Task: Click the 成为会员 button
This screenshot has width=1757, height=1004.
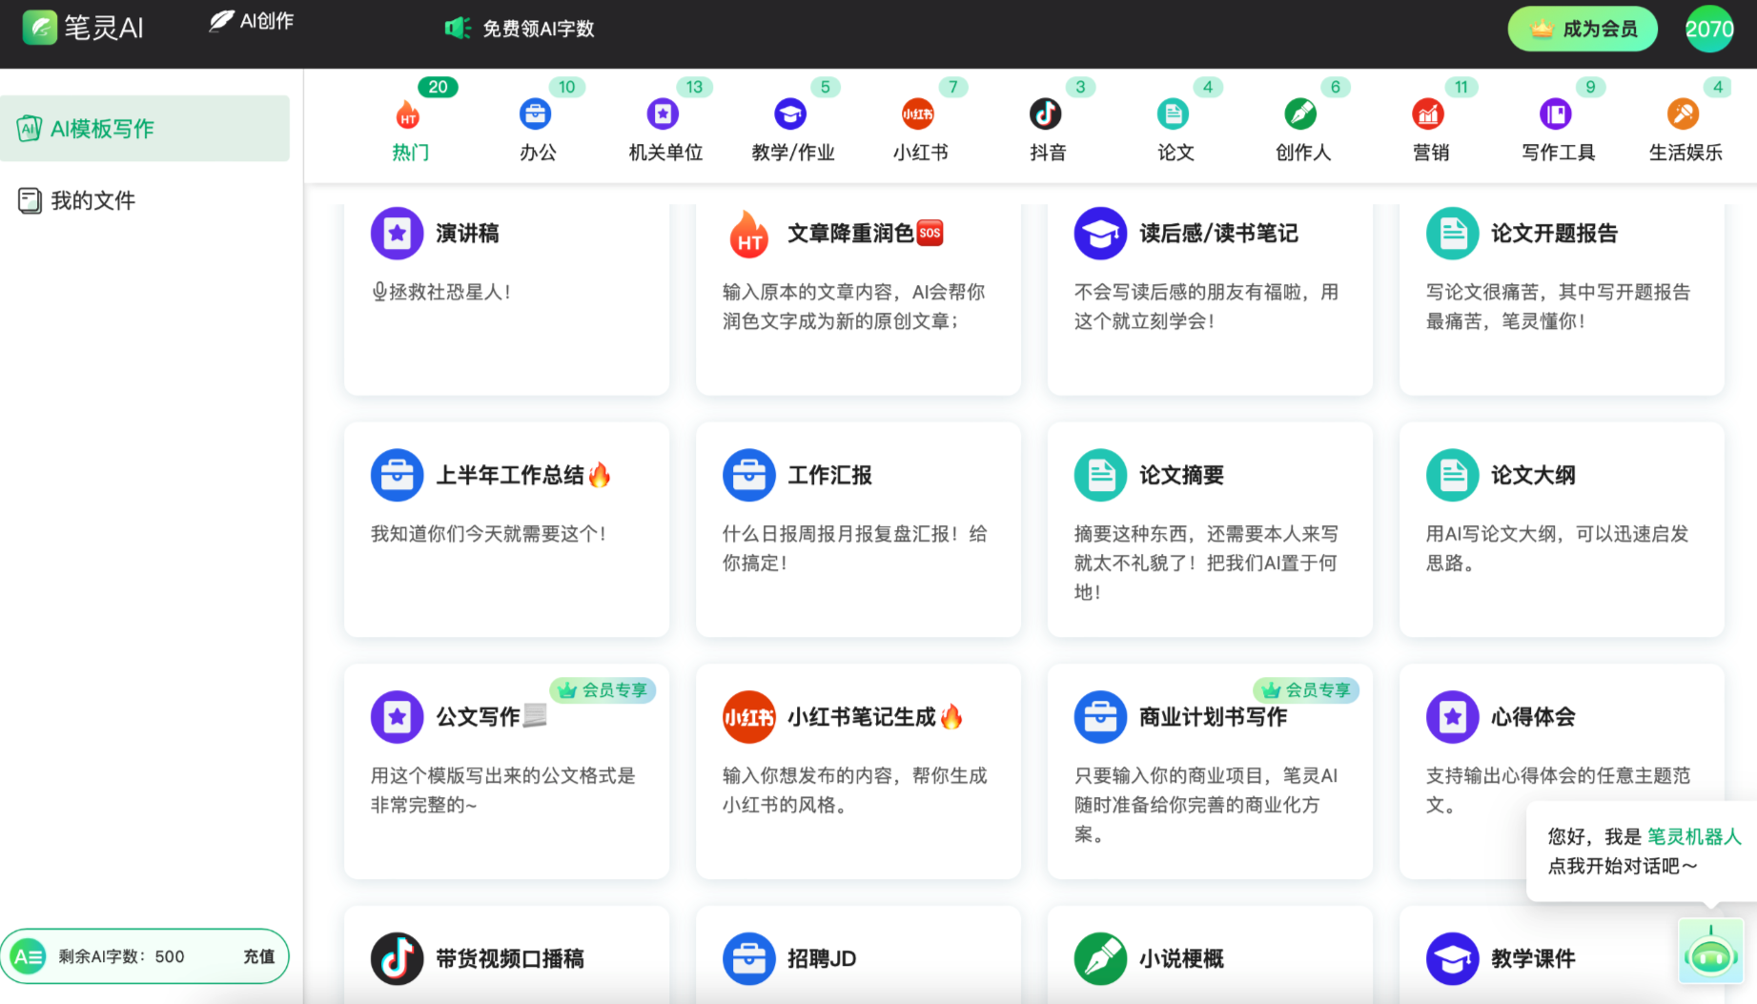Action: 1583,30
